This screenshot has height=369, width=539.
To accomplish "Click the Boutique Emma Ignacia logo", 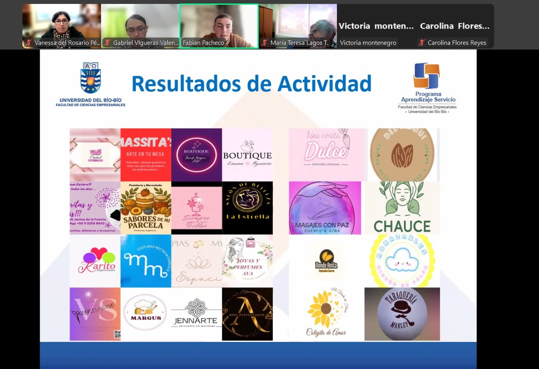I will [x=247, y=155].
